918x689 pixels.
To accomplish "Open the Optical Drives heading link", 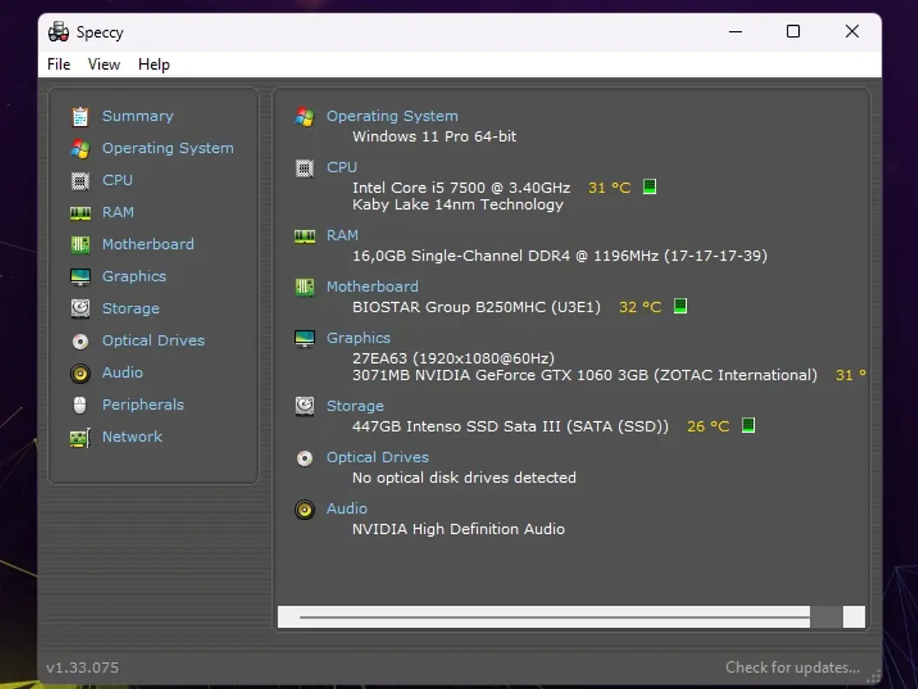I will coord(378,457).
